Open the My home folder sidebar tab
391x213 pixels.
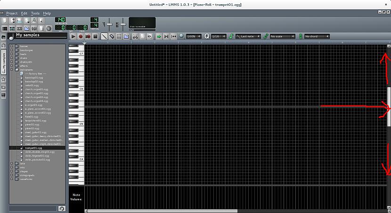click(x=3, y=87)
